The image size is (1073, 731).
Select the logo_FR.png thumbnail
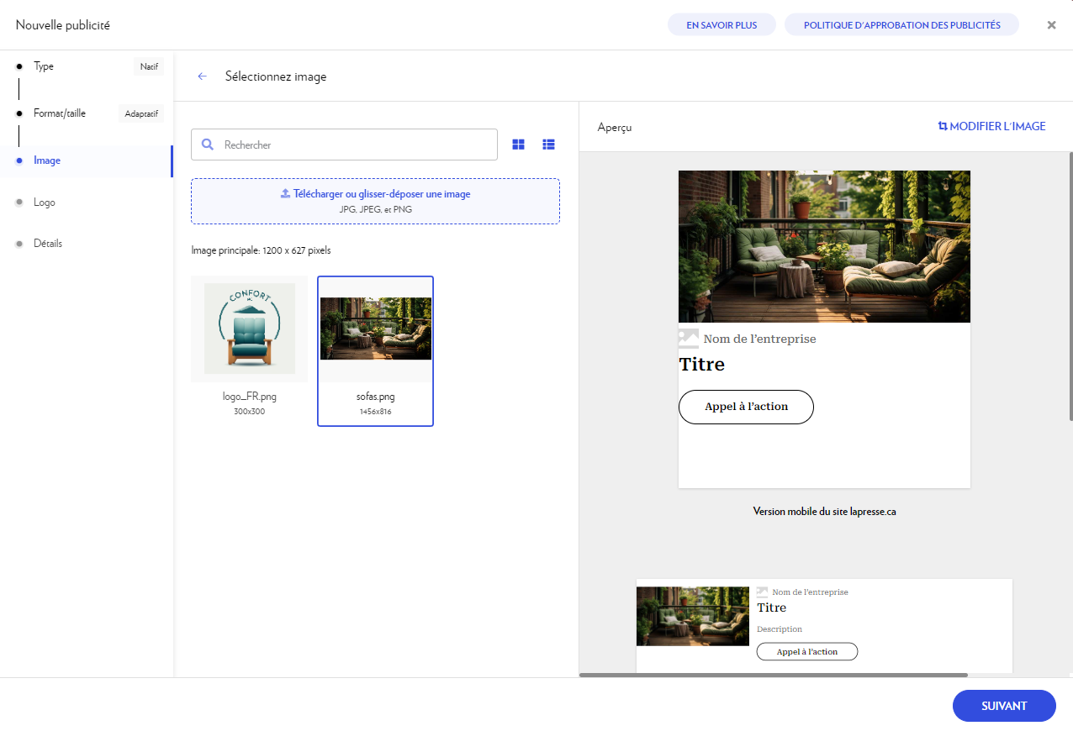click(x=249, y=329)
